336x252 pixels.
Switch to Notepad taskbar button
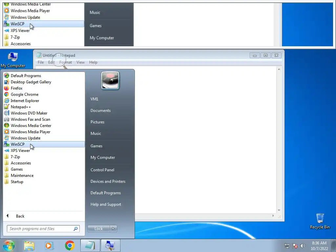[x=90, y=245]
